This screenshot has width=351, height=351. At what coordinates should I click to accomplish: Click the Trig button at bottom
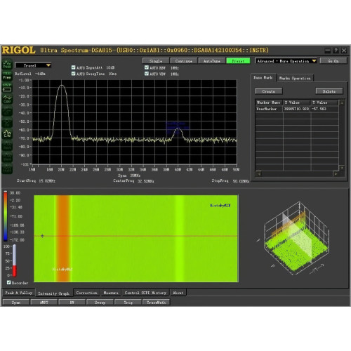pos(128,303)
